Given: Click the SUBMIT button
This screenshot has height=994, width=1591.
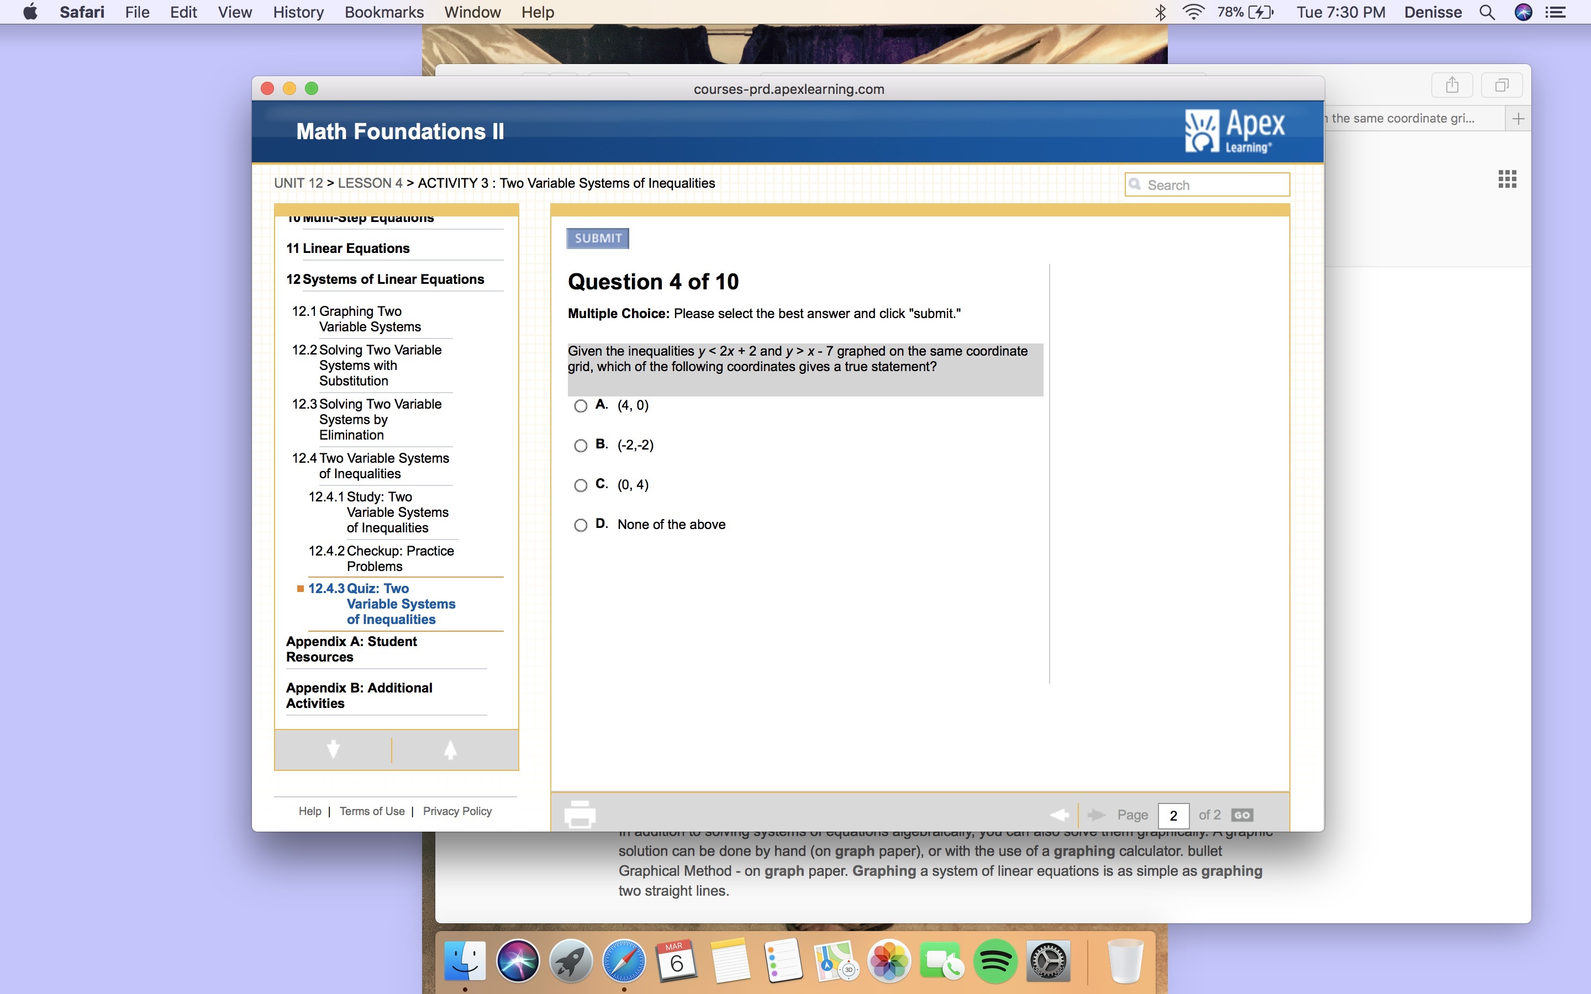Looking at the screenshot, I should 597,238.
